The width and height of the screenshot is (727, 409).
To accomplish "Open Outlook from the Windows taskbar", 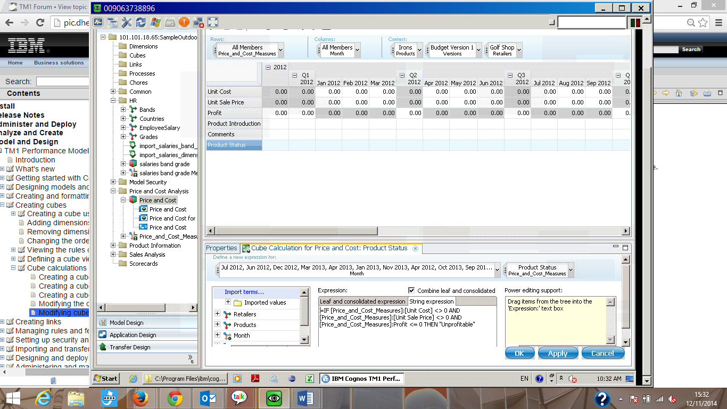I will tap(207, 398).
